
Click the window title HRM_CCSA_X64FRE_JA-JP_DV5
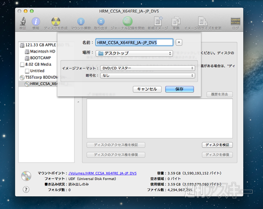click(x=129, y=11)
